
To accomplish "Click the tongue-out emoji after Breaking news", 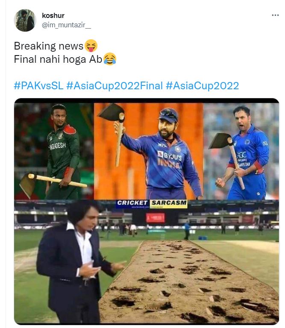I will [x=91, y=45].
